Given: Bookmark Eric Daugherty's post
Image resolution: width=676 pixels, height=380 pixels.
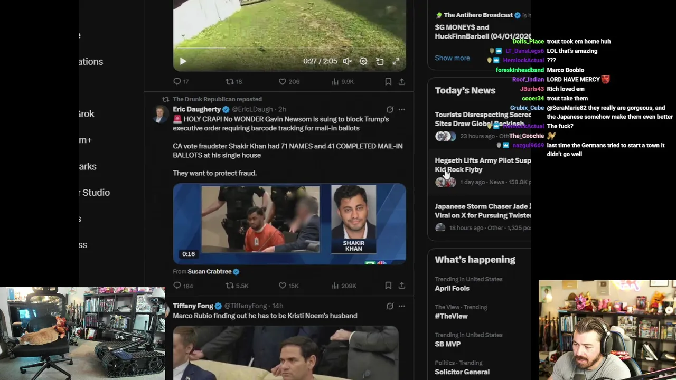Looking at the screenshot, I should [388, 286].
